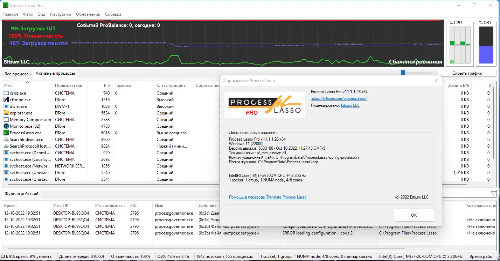This screenshot has height=261, width=500.
Task: Click the svchost.exe (LocalSy... icon
Action: (6, 159)
